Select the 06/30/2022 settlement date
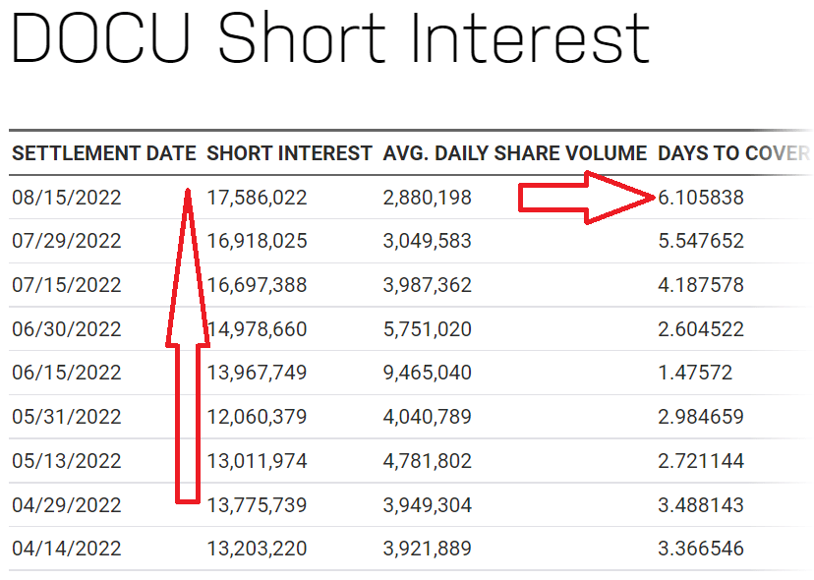Image resolution: width=814 pixels, height=580 pixels. (67, 329)
